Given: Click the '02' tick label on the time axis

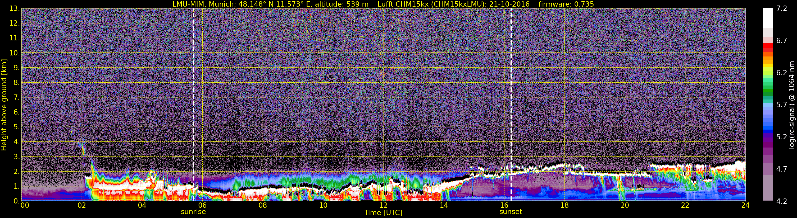Looking at the screenshot, I should pyautogui.click(x=82, y=205).
